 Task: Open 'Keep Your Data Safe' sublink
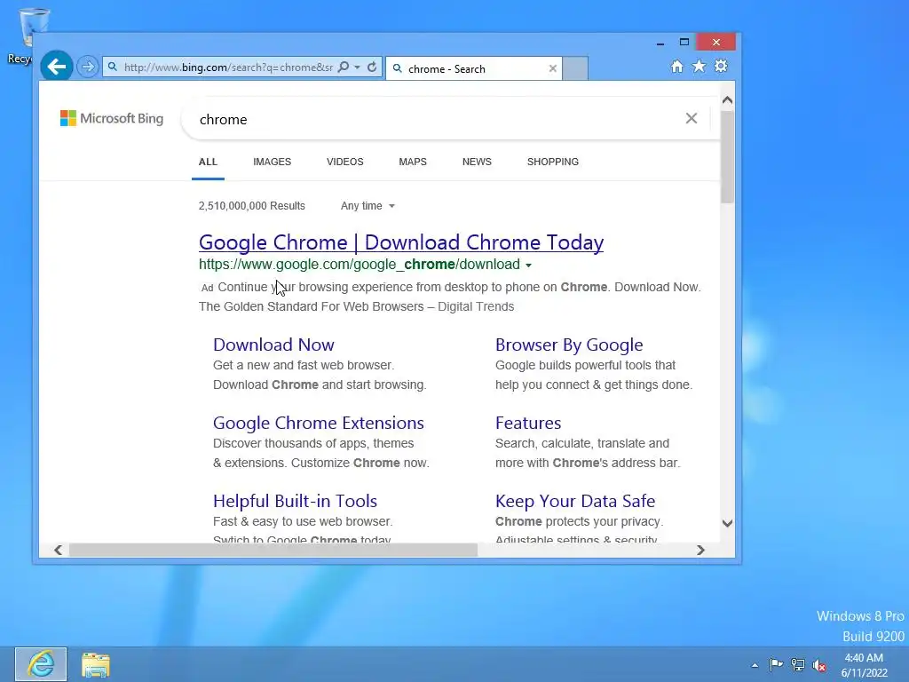point(575,501)
